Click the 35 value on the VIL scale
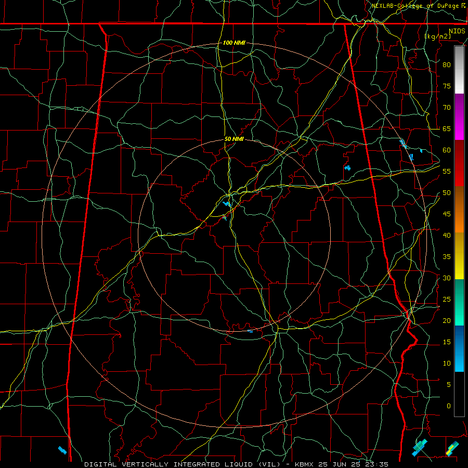468x468 pixels. (447, 257)
